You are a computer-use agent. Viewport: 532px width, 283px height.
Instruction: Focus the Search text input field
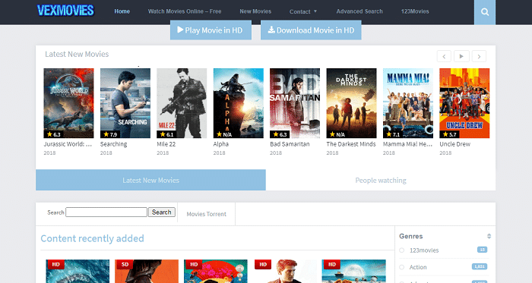pos(106,212)
